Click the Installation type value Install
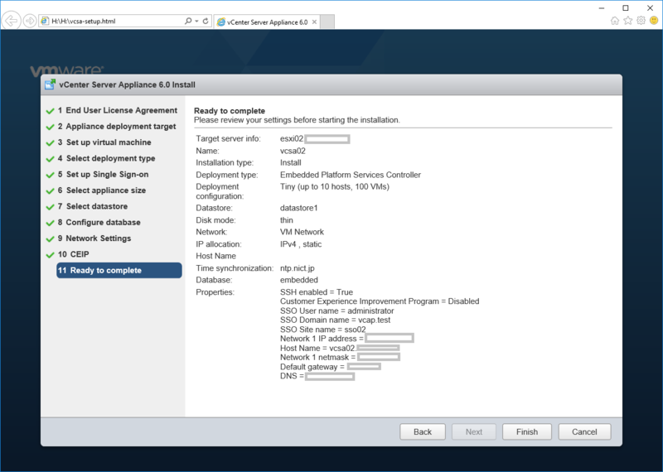The height and width of the screenshot is (472, 663). point(291,162)
